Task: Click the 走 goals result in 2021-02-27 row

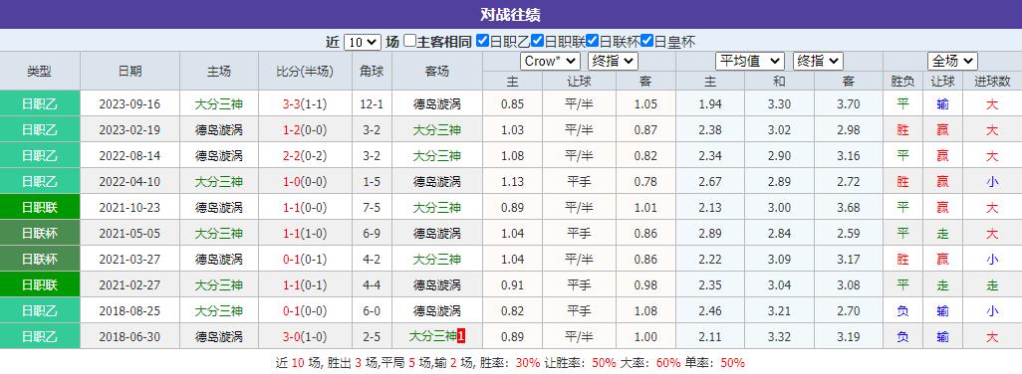Action: [992, 284]
